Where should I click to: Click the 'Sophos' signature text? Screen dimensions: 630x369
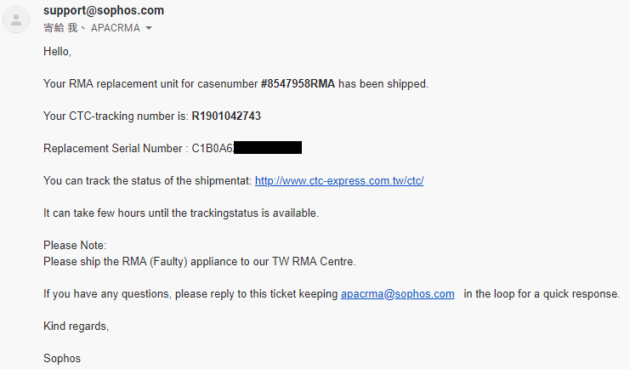click(62, 358)
